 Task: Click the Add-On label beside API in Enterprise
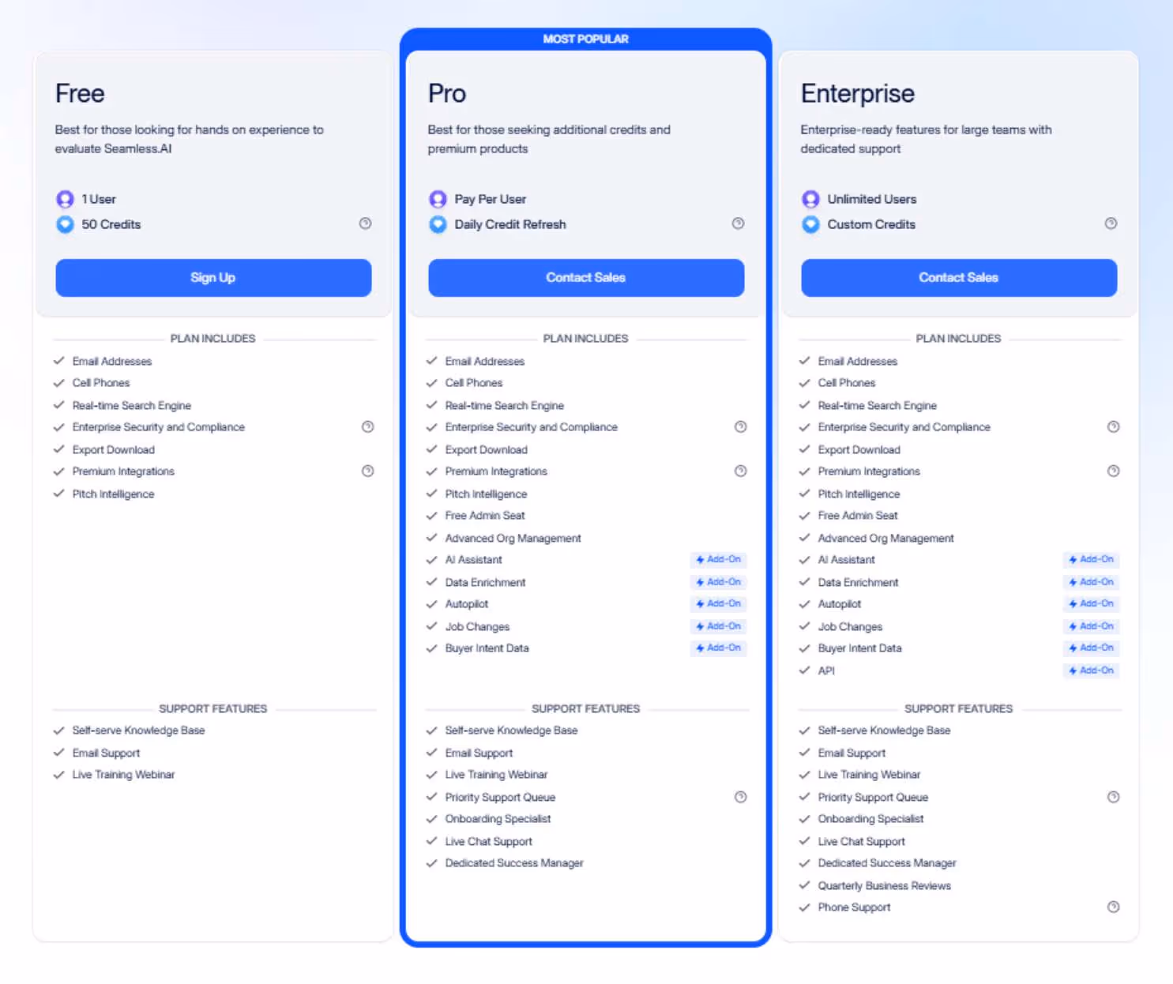pyautogui.click(x=1090, y=670)
